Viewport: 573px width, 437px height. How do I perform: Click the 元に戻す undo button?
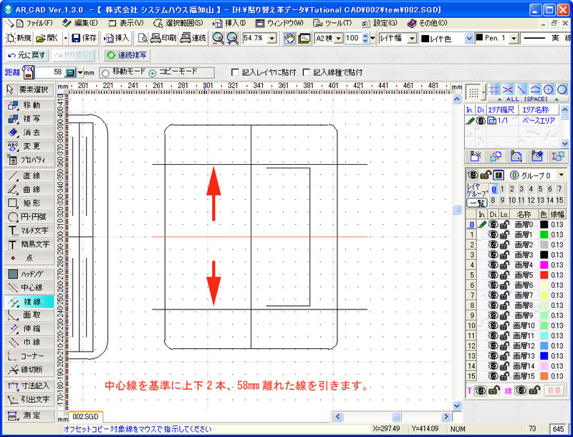[27, 56]
